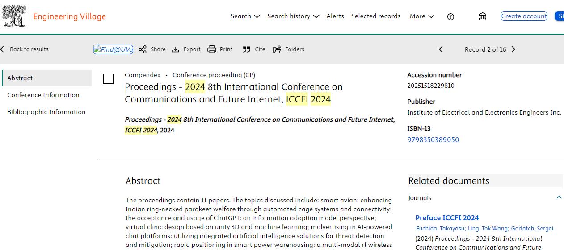This screenshot has height=250, width=564.
Task: Print this record
Action: click(220, 49)
